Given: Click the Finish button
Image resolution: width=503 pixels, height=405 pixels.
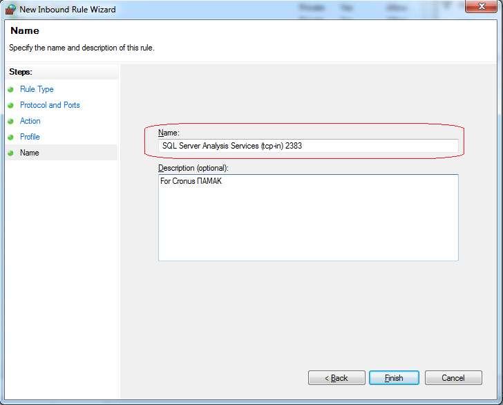Looking at the screenshot, I should pyautogui.click(x=394, y=378).
